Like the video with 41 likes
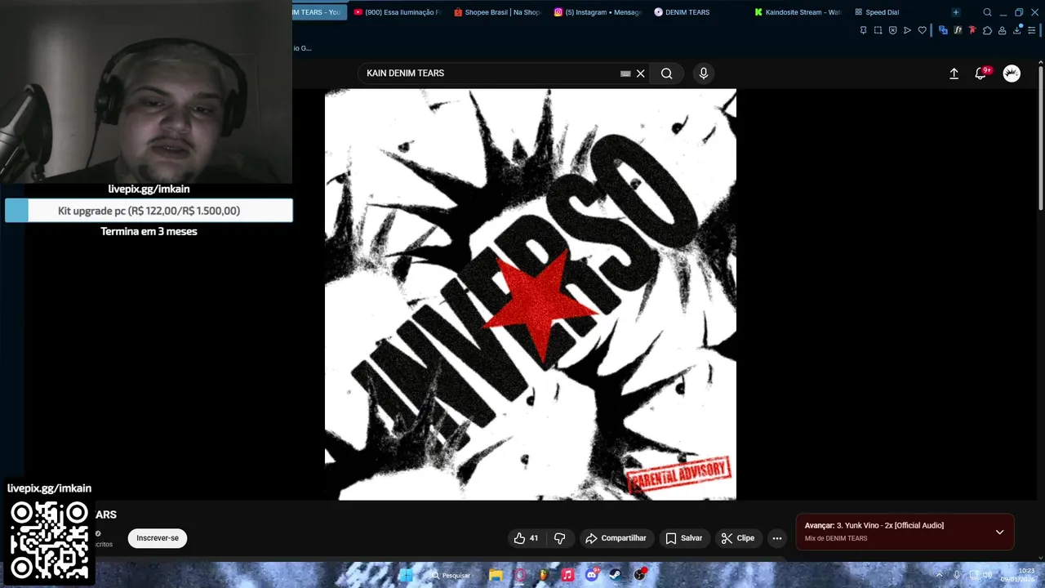 (x=526, y=538)
